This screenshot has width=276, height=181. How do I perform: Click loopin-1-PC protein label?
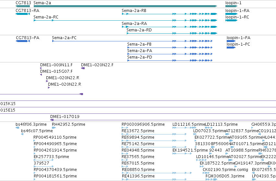tap(238, 44)
